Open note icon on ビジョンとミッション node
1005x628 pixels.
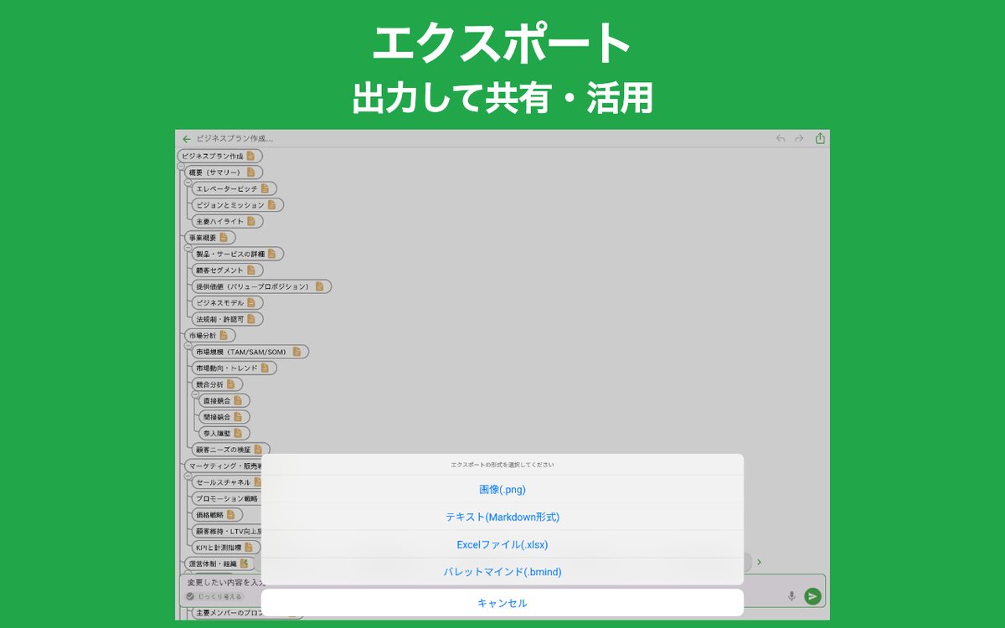point(272,204)
